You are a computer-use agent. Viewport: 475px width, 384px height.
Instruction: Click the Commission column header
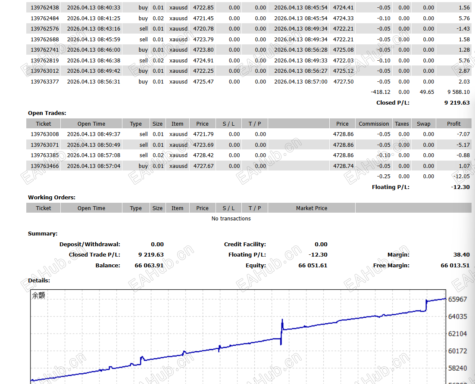tap(374, 124)
